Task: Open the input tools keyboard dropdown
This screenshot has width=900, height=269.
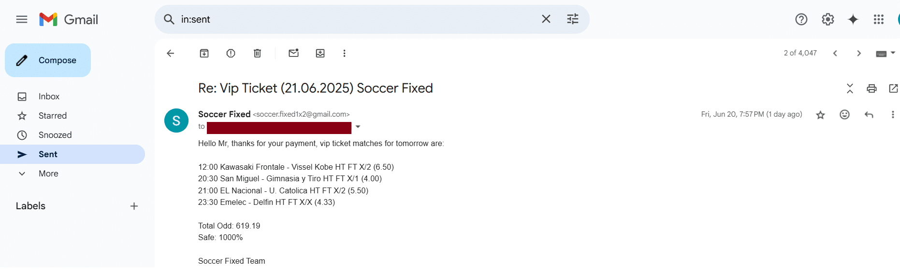Action: (x=885, y=53)
